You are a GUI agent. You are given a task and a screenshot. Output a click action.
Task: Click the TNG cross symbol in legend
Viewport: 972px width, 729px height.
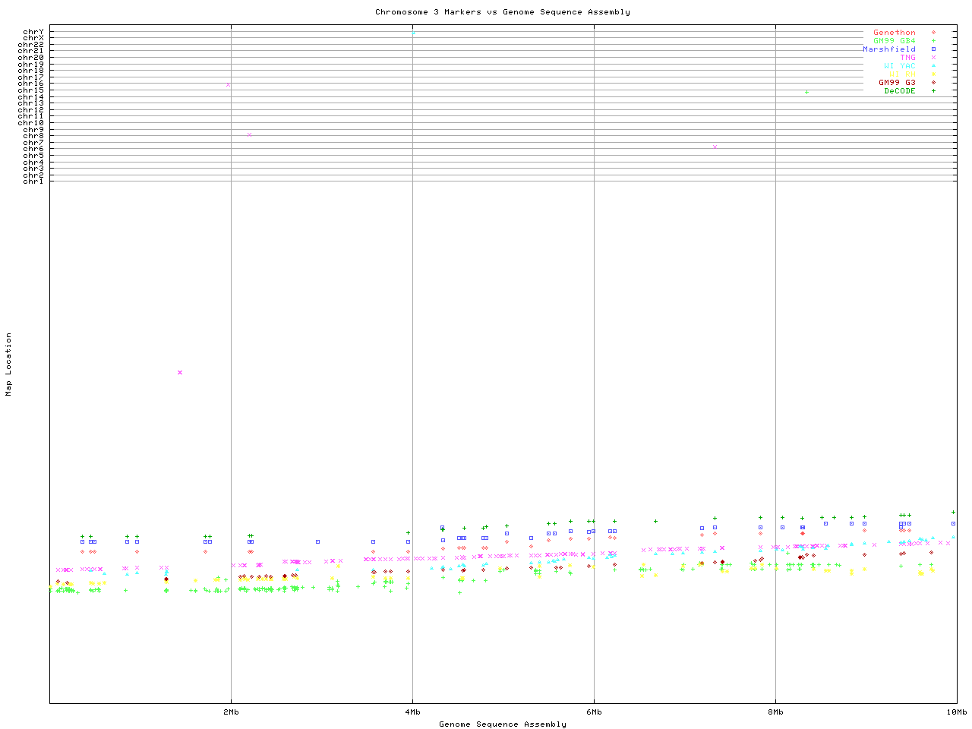point(933,58)
